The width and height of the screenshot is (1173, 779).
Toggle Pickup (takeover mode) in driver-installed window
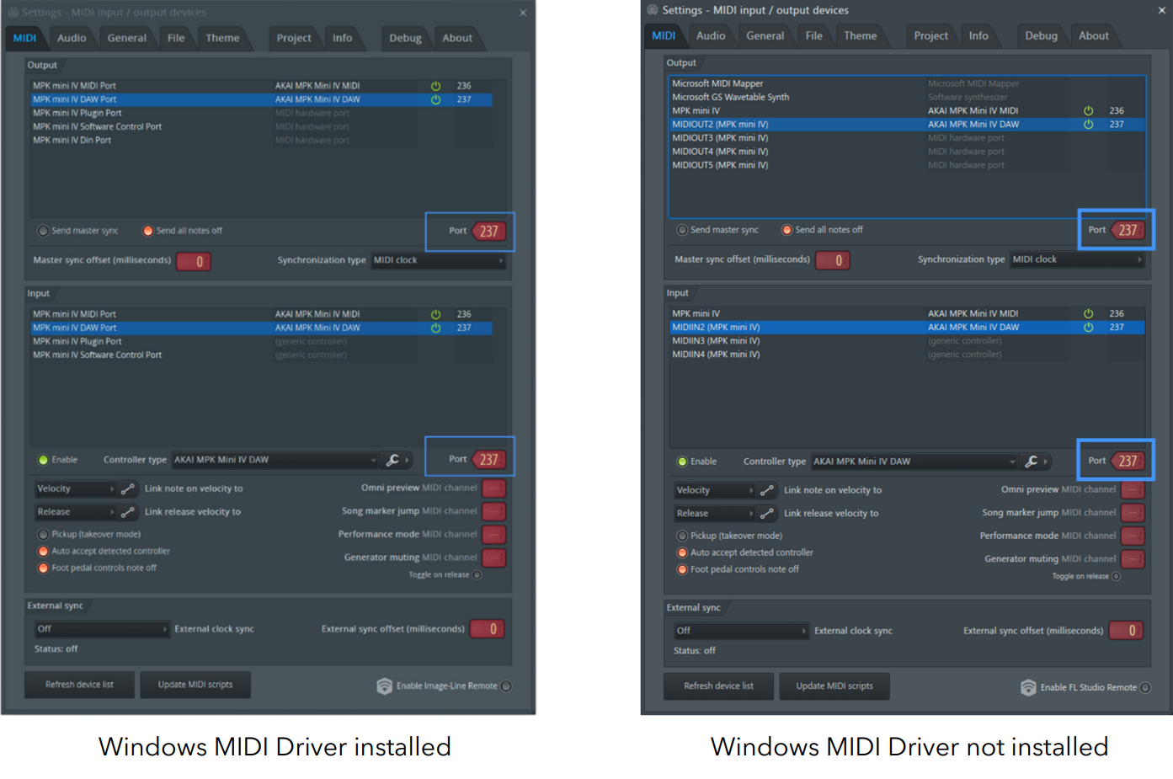(43, 534)
